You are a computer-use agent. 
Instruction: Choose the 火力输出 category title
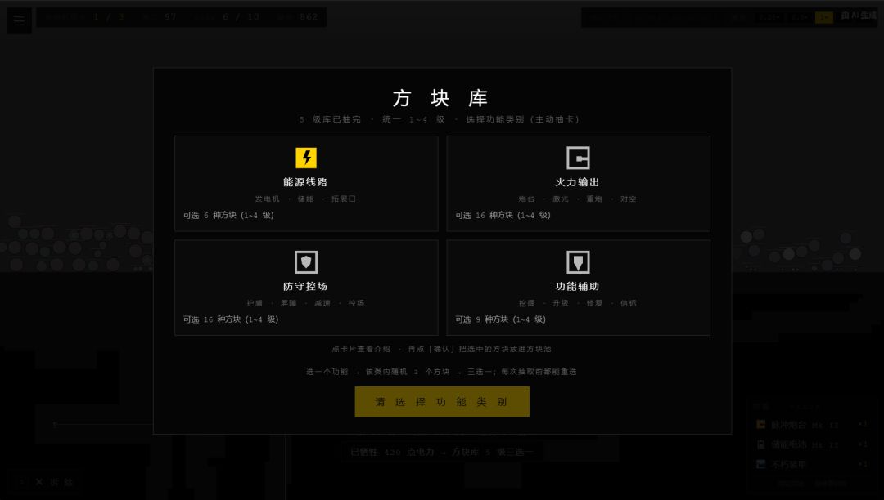tap(577, 182)
